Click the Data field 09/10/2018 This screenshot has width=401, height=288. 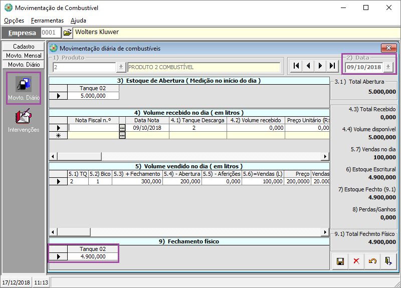(364, 67)
